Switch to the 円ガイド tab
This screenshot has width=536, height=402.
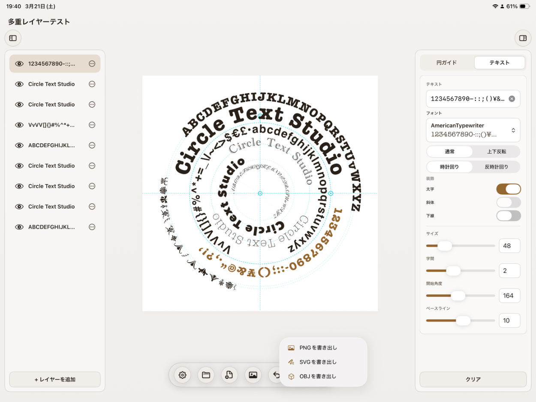[447, 63]
